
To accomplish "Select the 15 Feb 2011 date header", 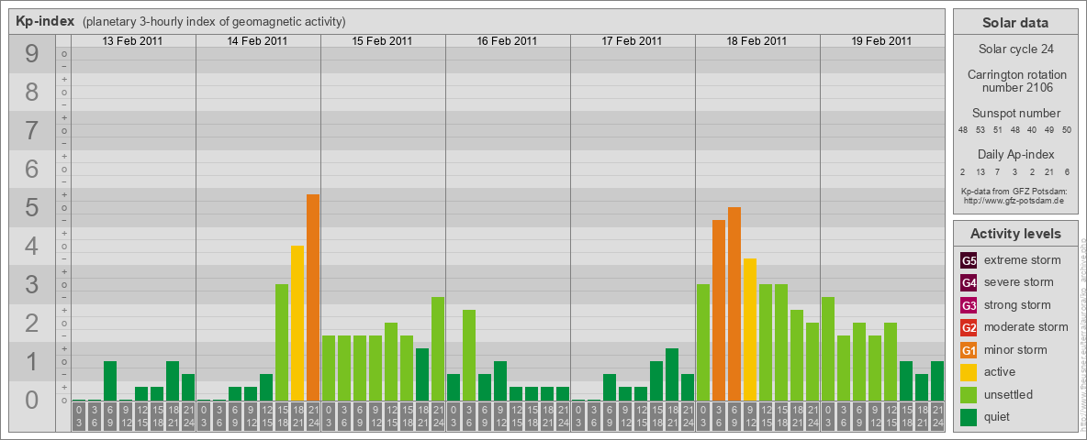I will tap(382, 41).
